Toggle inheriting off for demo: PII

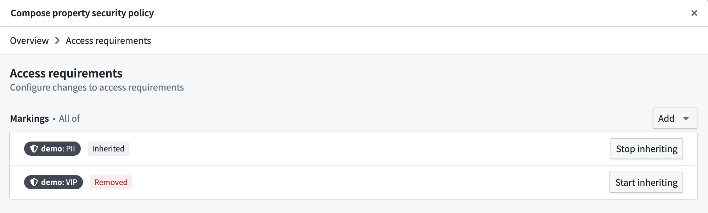pyautogui.click(x=646, y=149)
